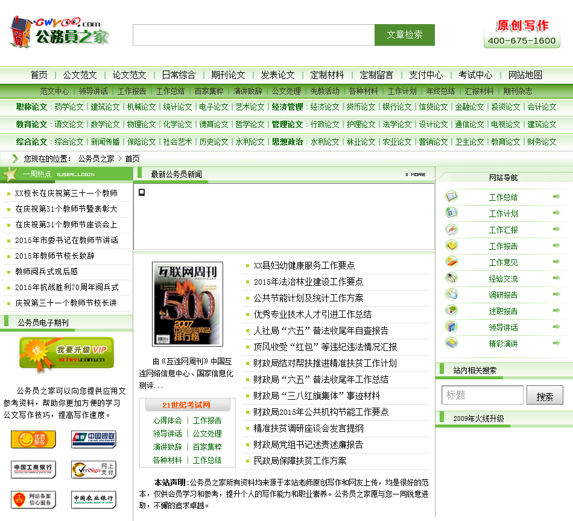The width and height of the screenshot is (573, 521).
Task: Click the 中国工商银行 badge
Action: point(33,470)
